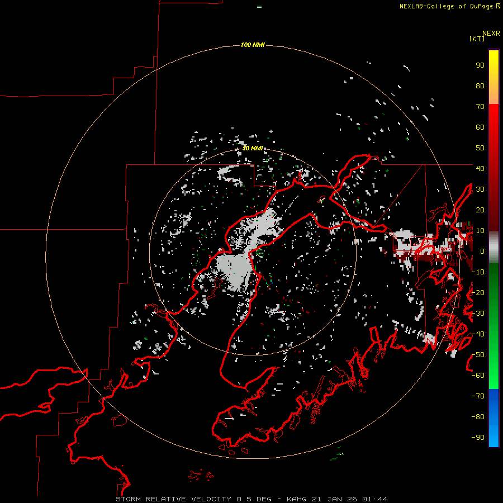Click the 0 value on velocity scale
Screen dimensions: 503x503
482,251
